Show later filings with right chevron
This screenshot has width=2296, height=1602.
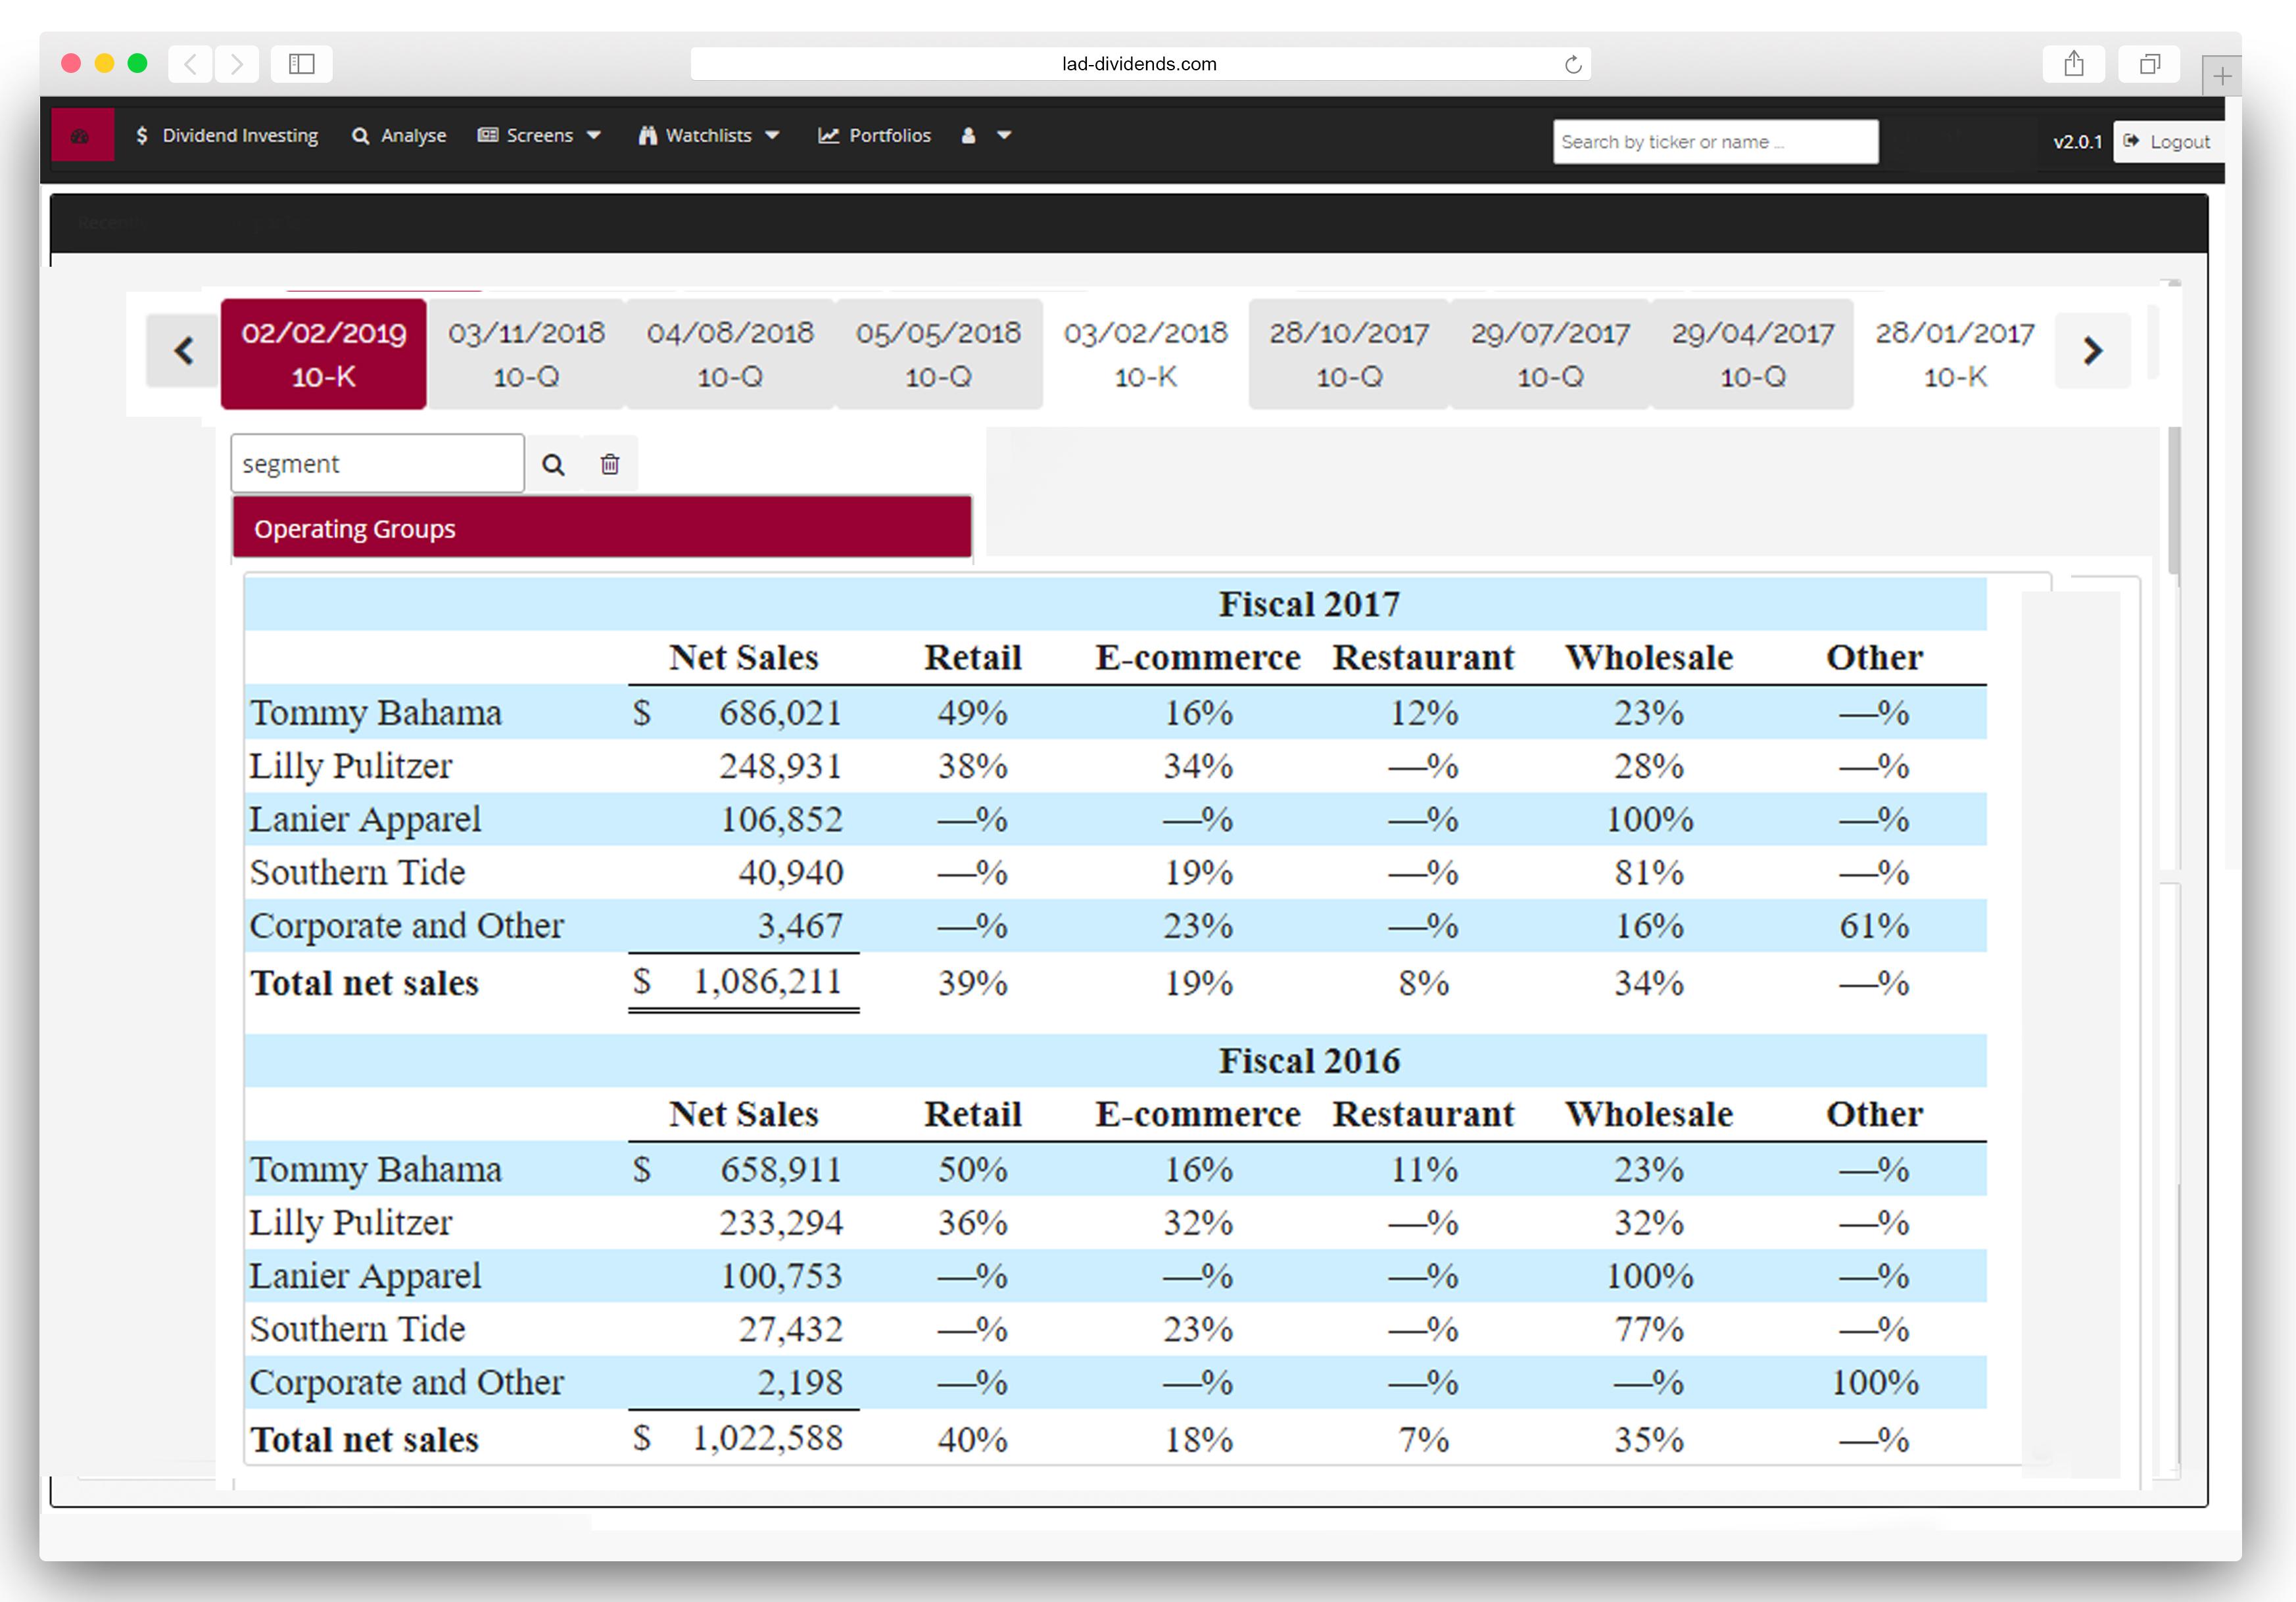(x=2092, y=351)
